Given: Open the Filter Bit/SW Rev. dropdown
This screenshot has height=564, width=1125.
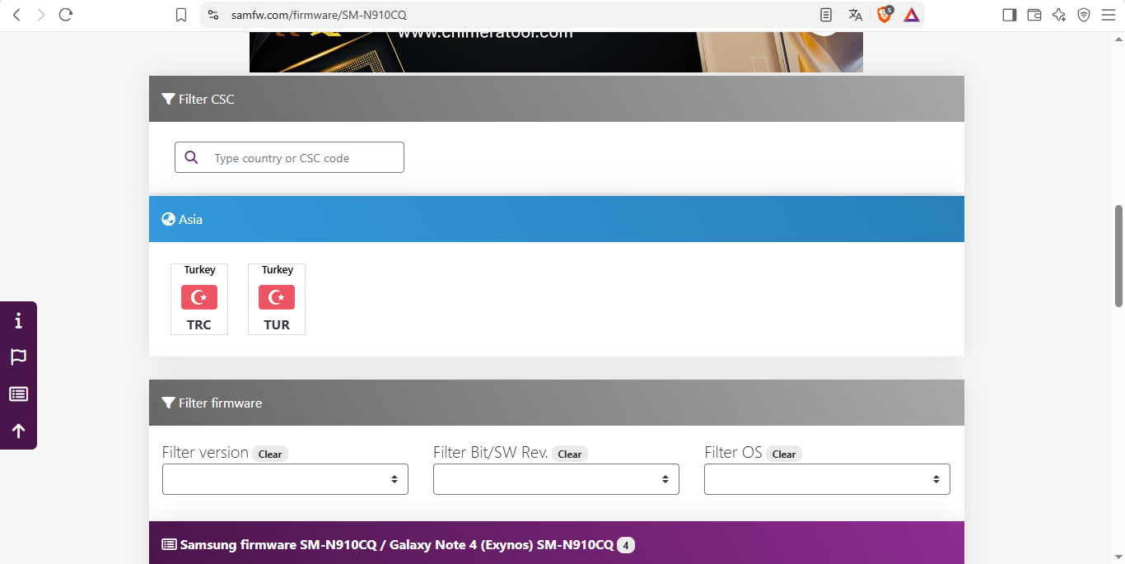Looking at the screenshot, I should (556, 479).
